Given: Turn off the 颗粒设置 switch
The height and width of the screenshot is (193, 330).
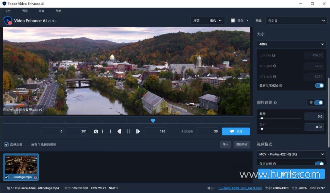Looking at the screenshot, I should click(x=319, y=103).
